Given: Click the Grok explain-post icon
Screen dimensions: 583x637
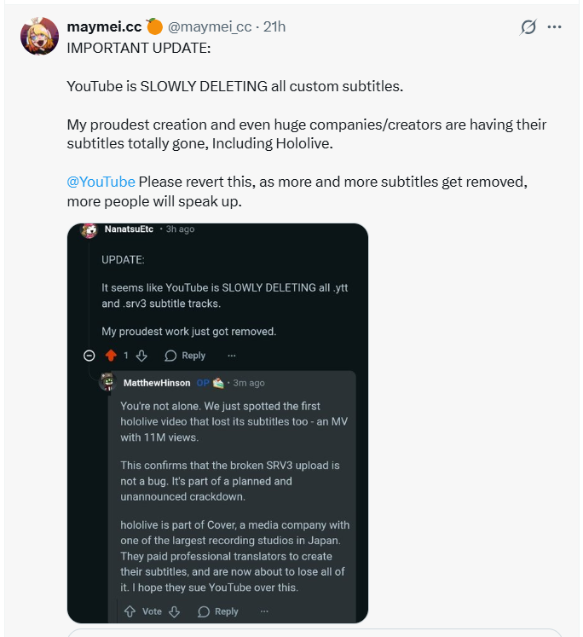Looking at the screenshot, I should click(x=528, y=27).
